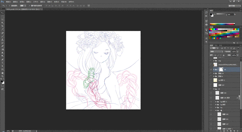
Task: Show the img group layer
Action: point(211,61)
